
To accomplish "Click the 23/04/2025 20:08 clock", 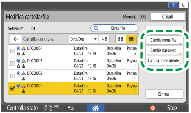I will click(52, 108).
